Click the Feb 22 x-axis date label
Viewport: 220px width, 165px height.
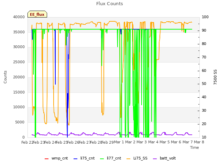tap(27, 142)
